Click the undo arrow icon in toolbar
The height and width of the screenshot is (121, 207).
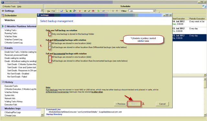pyautogui.click(x=104, y=11)
